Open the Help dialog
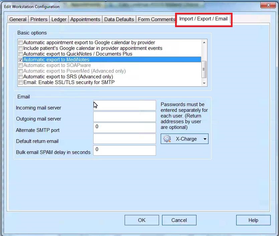This screenshot has width=279, height=236. click(x=253, y=220)
